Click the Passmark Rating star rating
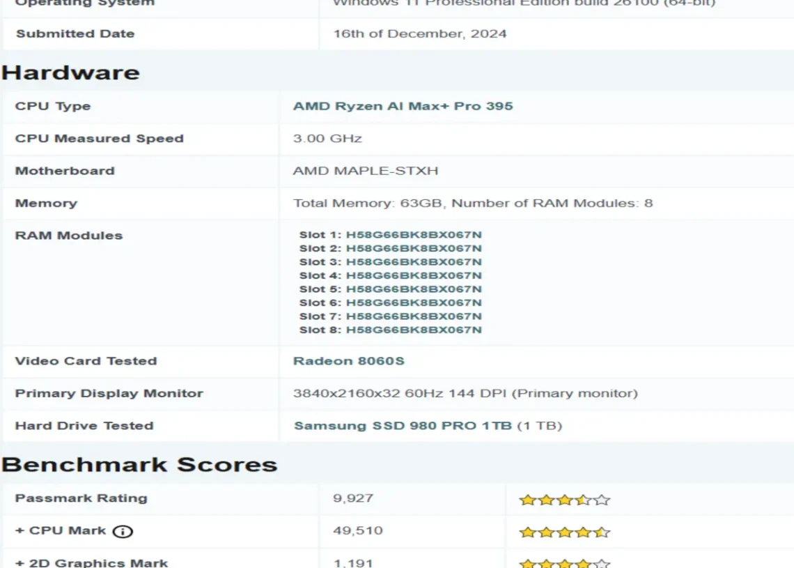Image resolution: width=794 pixels, height=568 pixels. tap(565, 500)
